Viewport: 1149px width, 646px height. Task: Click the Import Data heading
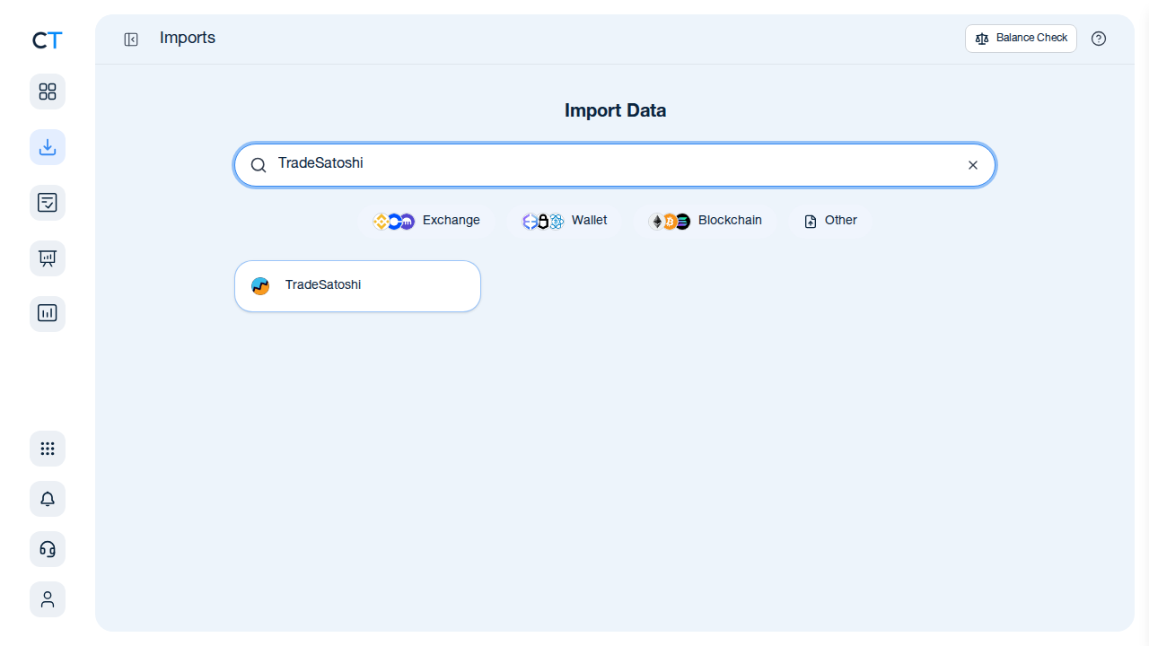(615, 110)
